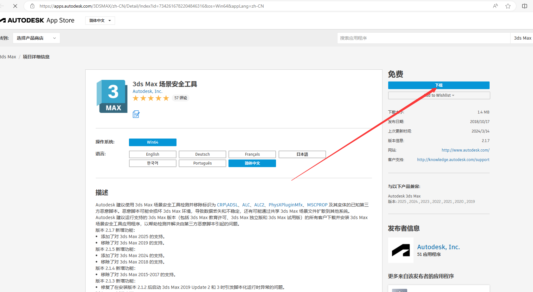Click the 57 评论 reviews label
The height and width of the screenshot is (292, 533).
[181, 98]
